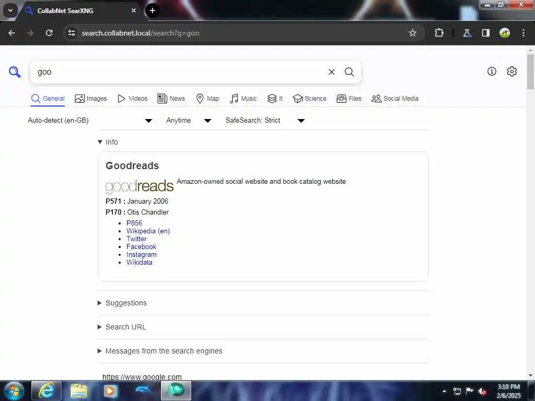Open the profile avatar menu
The image size is (535, 401).
(505, 33)
